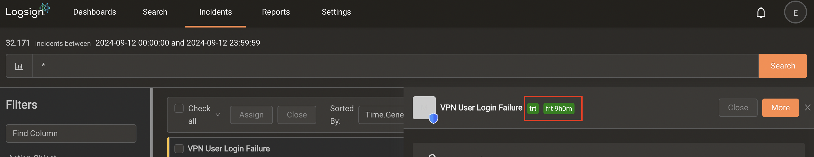Image resolution: width=814 pixels, height=157 pixels.
Task: Click the incident avatar thumbnail
Action: (424, 108)
